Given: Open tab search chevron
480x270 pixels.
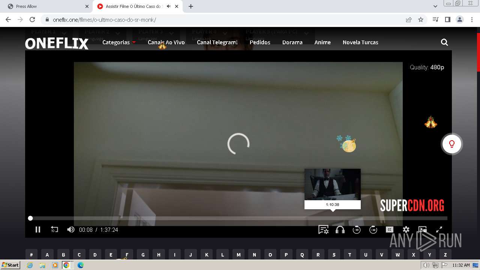Looking at the screenshot, I should pos(435,6).
